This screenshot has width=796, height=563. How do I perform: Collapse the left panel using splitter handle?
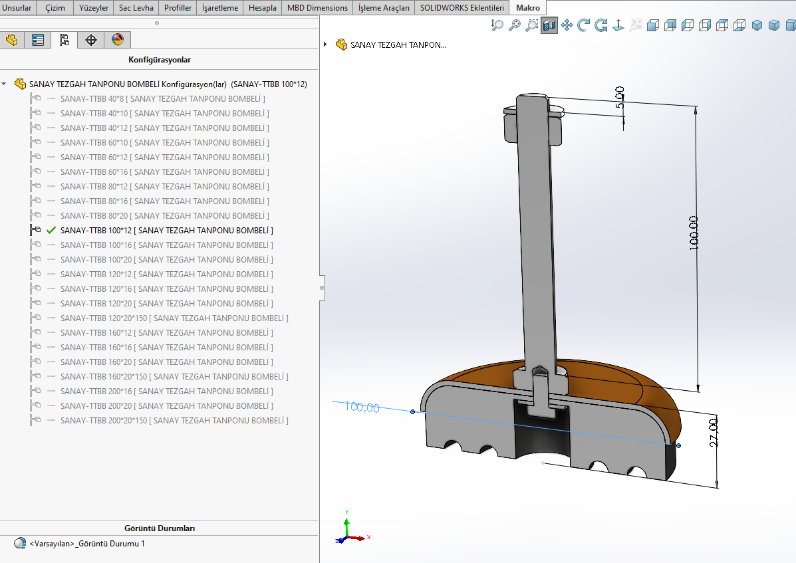(x=322, y=288)
